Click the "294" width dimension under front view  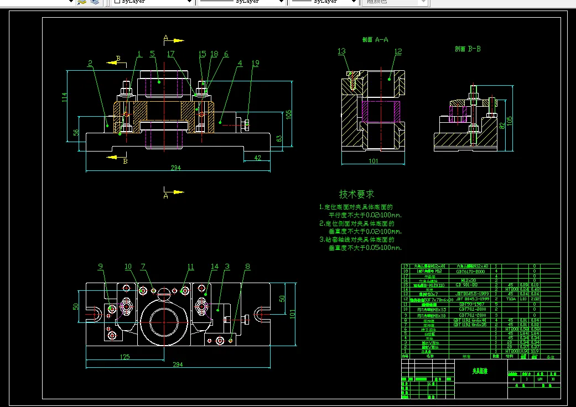(x=176, y=168)
